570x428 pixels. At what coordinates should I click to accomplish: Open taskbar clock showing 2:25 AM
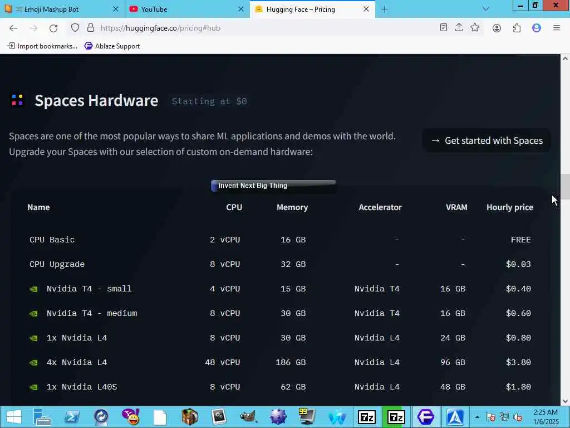pos(546,417)
